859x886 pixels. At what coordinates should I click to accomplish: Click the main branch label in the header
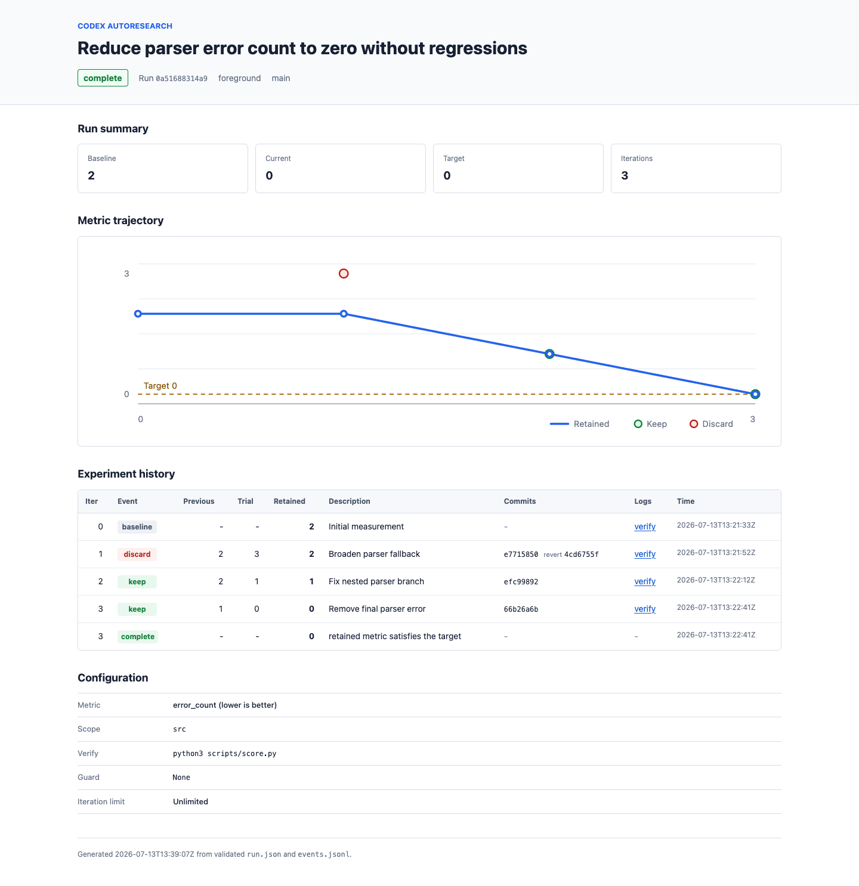coord(281,78)
